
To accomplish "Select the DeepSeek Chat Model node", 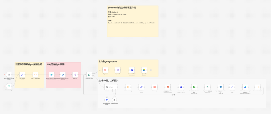I will click(107, 100).
